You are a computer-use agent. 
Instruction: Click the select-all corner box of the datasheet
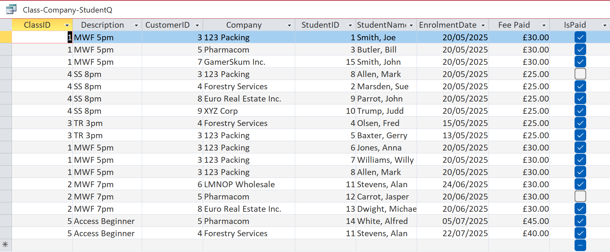pyautogui.click(x=6, y=25)
